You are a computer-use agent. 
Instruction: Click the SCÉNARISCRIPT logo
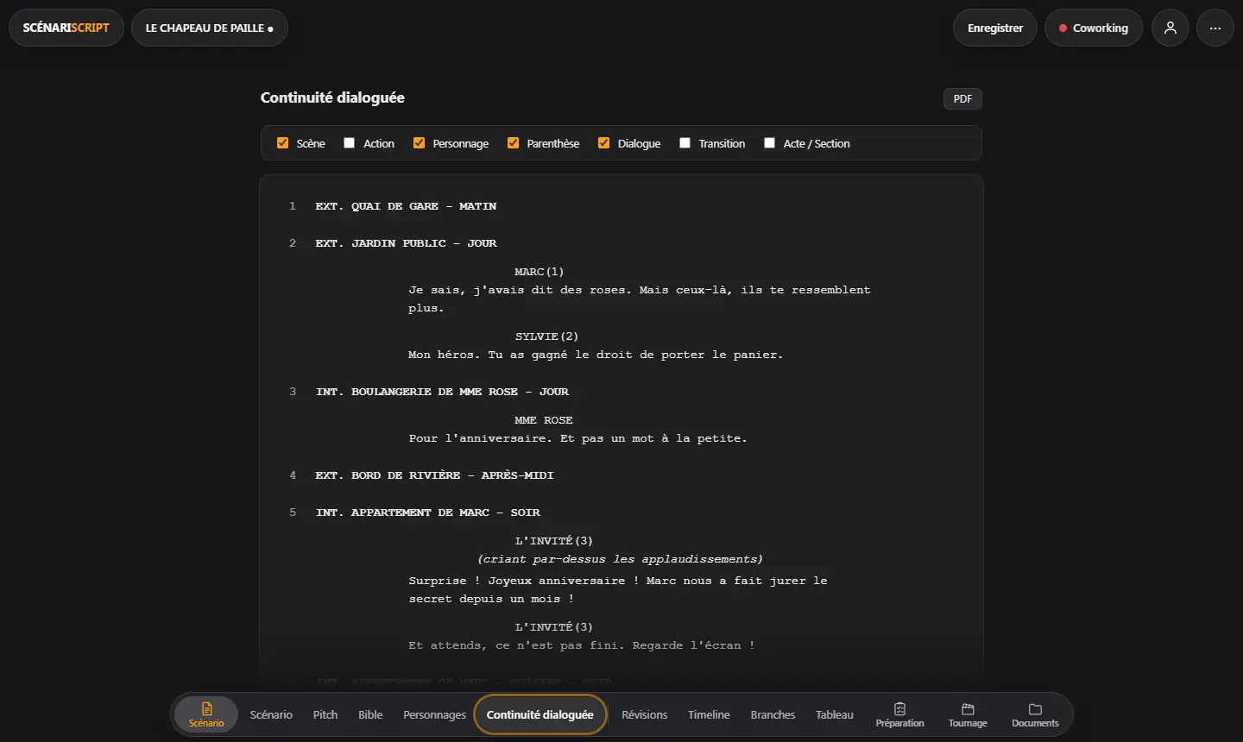pyautogui.click(x=66, y=28)
